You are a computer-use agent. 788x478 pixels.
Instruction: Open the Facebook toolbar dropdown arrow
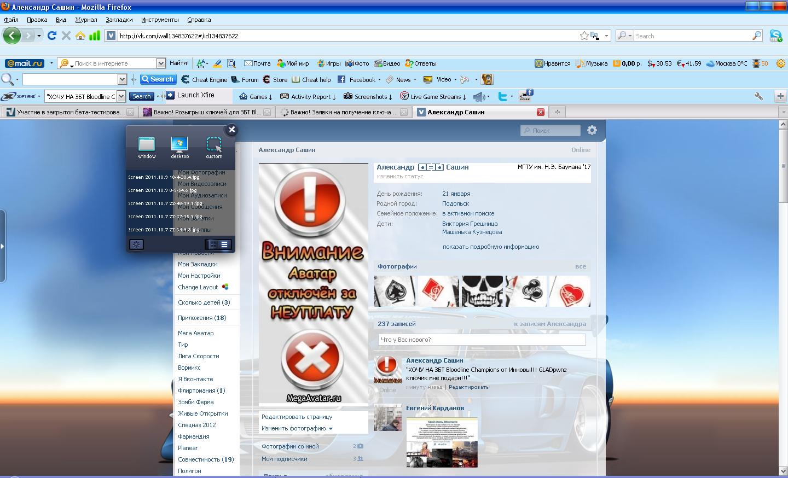379,80
